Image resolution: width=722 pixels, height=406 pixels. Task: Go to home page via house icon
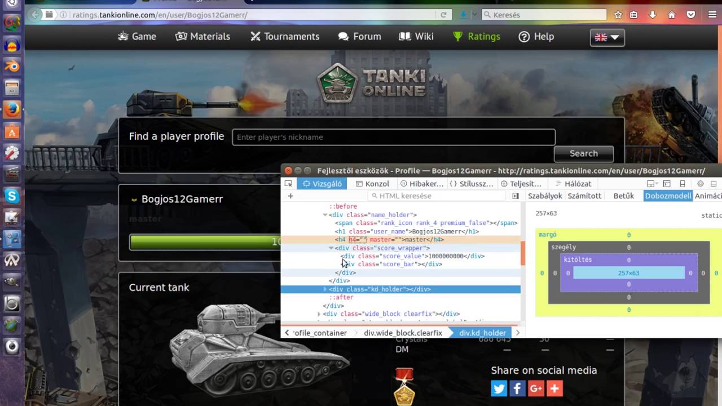pos(672,15)
